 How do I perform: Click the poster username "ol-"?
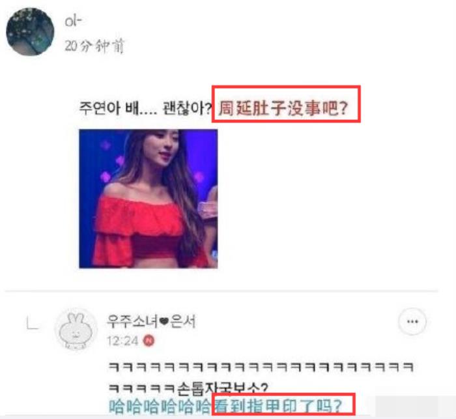pyautogui.click(x=73, y=22)
